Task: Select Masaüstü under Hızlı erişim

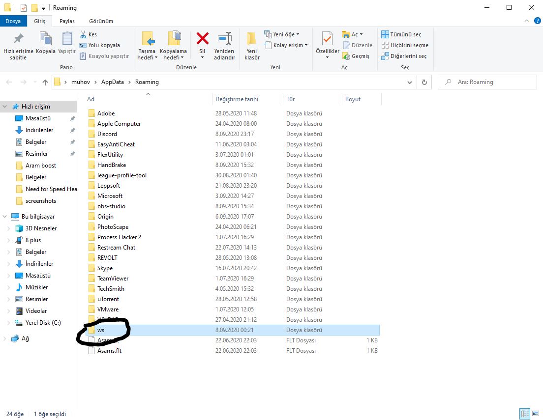Action: [x=38, y=118]
